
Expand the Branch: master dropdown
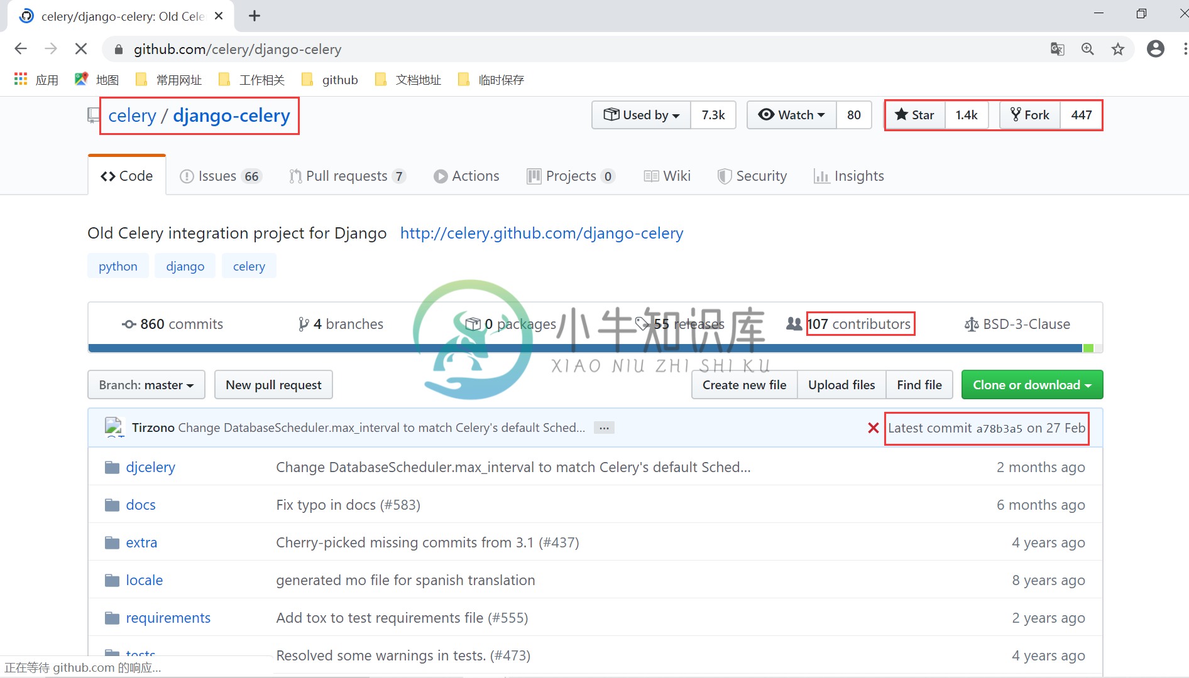pos(146,385)
